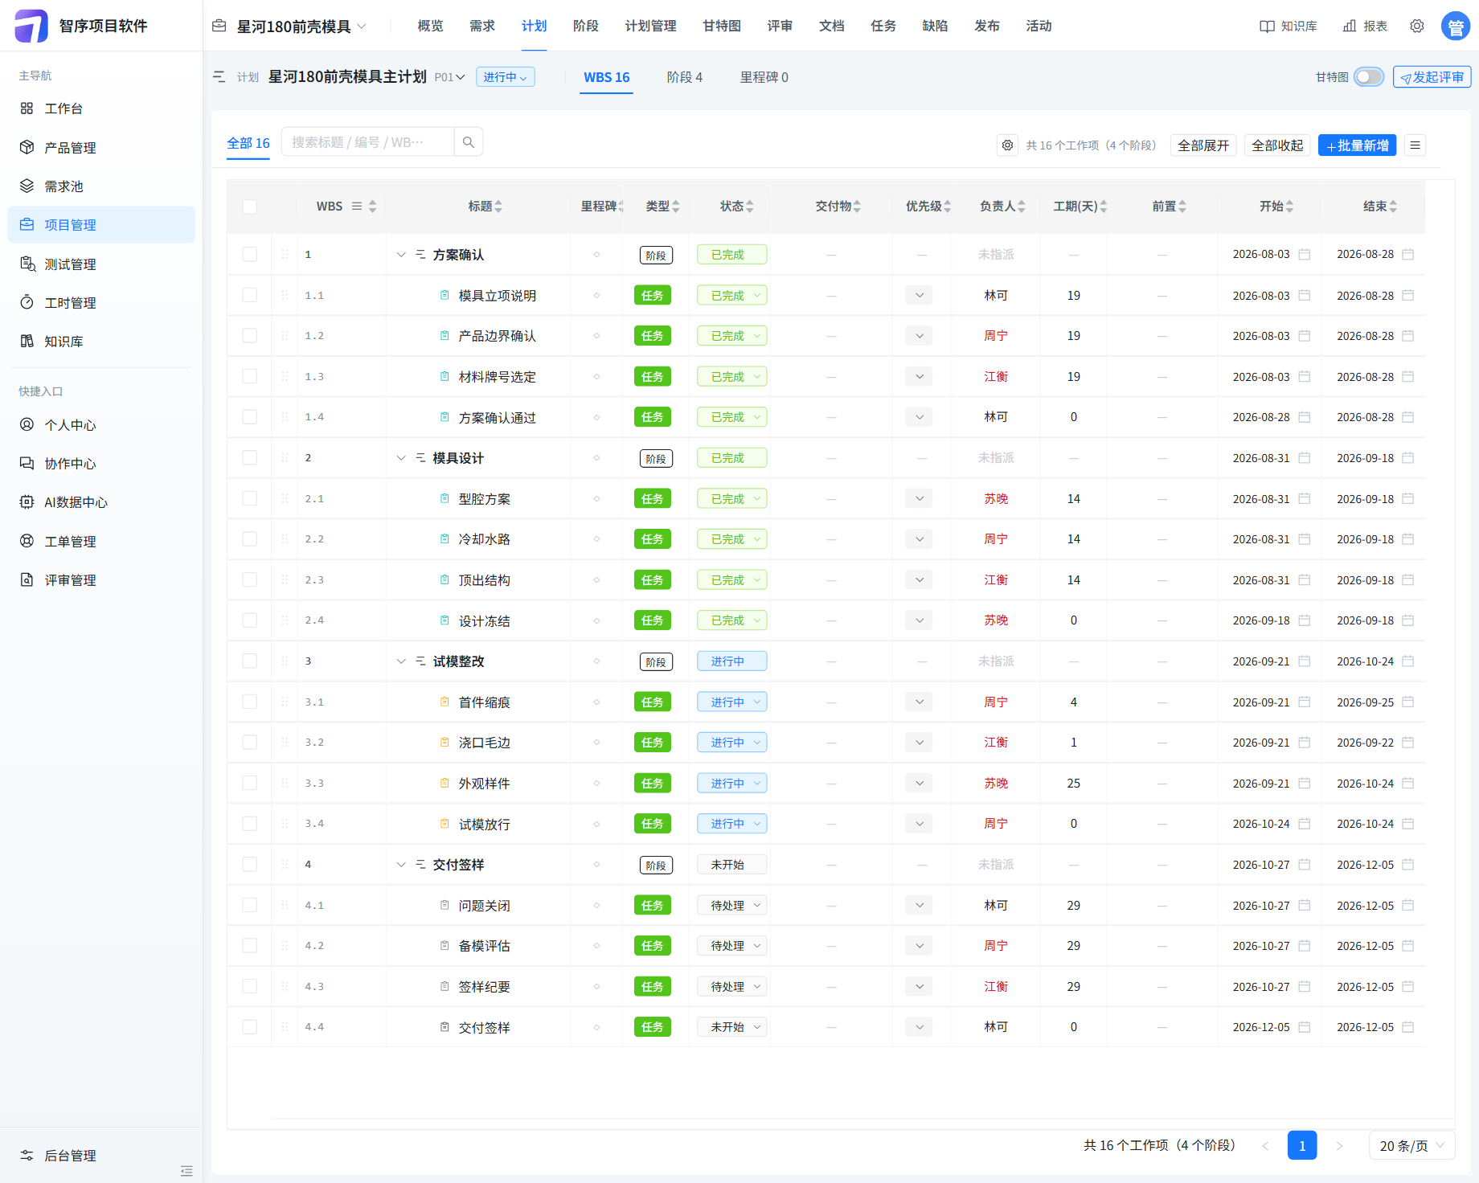Collapse the 模具设计 phase row
This screenshot has height=1183, width=1479.
point(401,458)
